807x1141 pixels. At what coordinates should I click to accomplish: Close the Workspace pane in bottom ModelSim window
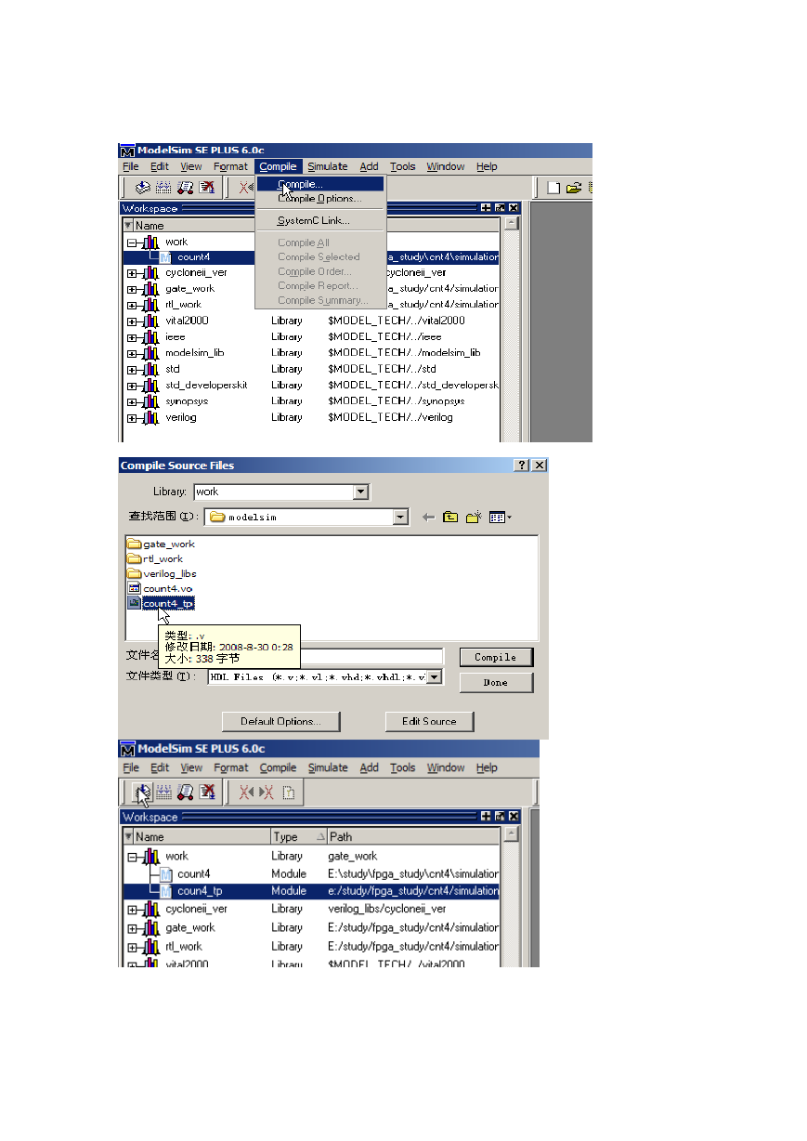click(514, 817)
